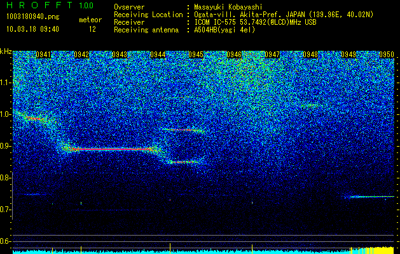
Task: Click the 'Receiving Location' label
Action: 148,15
